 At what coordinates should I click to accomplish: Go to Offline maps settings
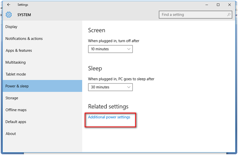16,110
